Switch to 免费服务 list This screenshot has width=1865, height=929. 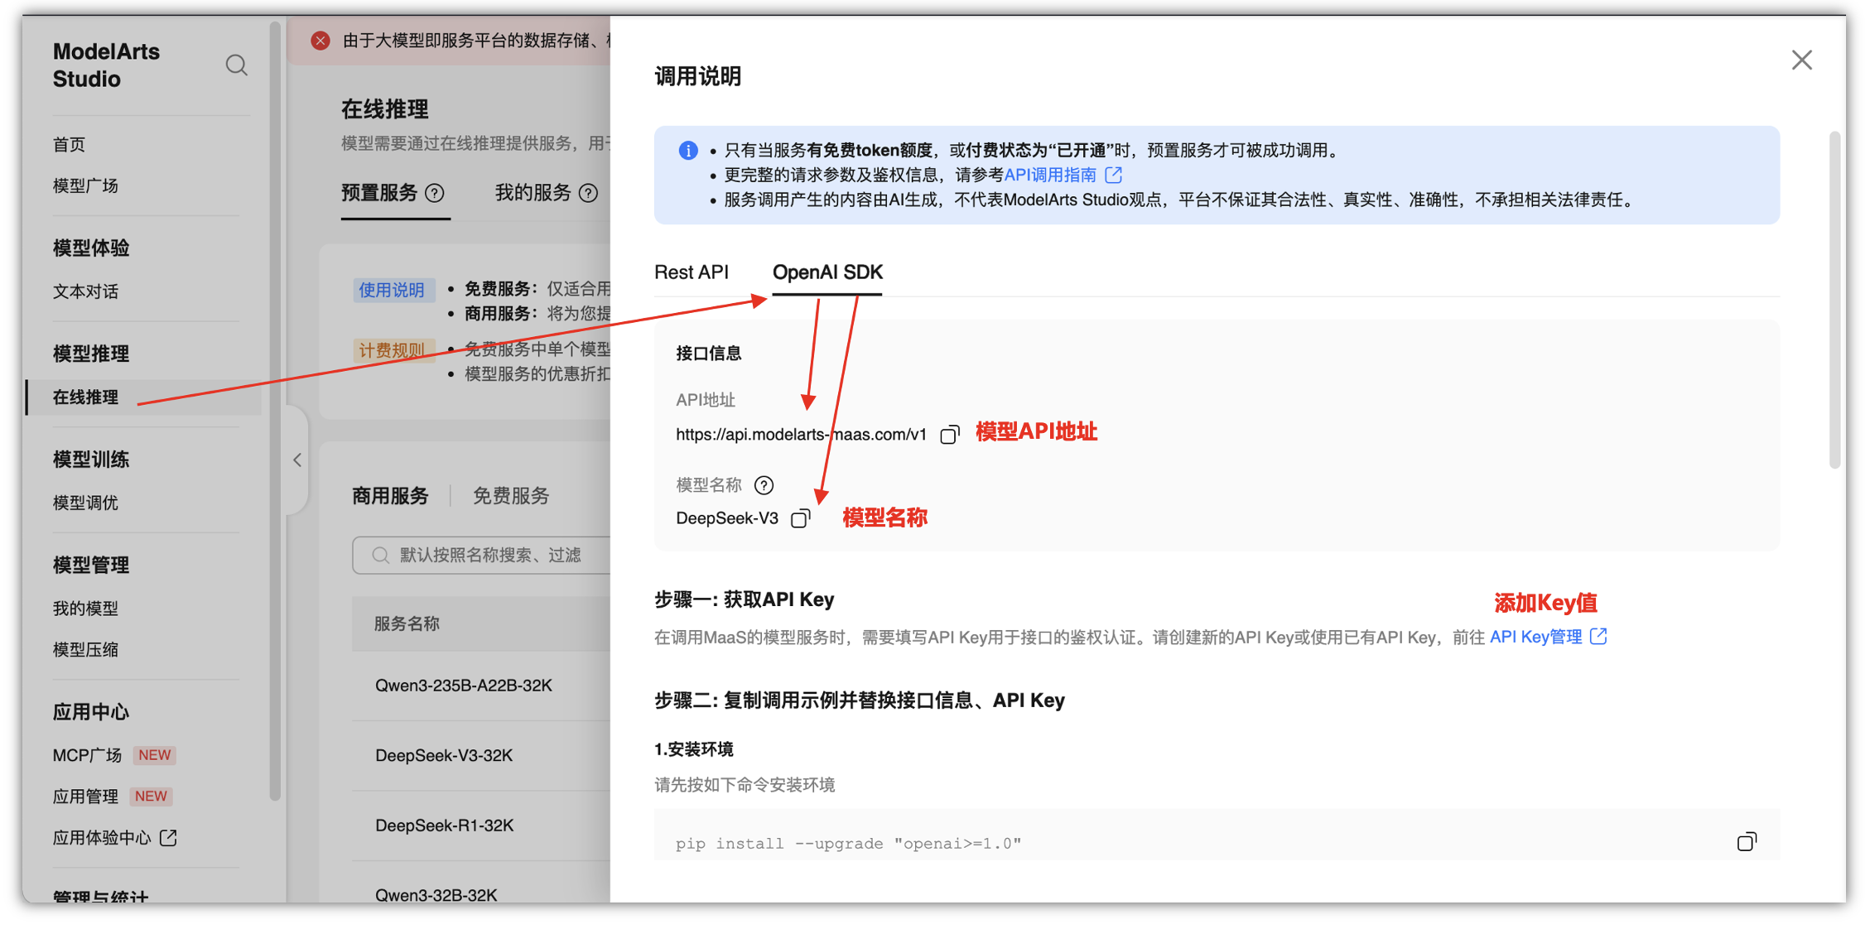click(511, 496)
